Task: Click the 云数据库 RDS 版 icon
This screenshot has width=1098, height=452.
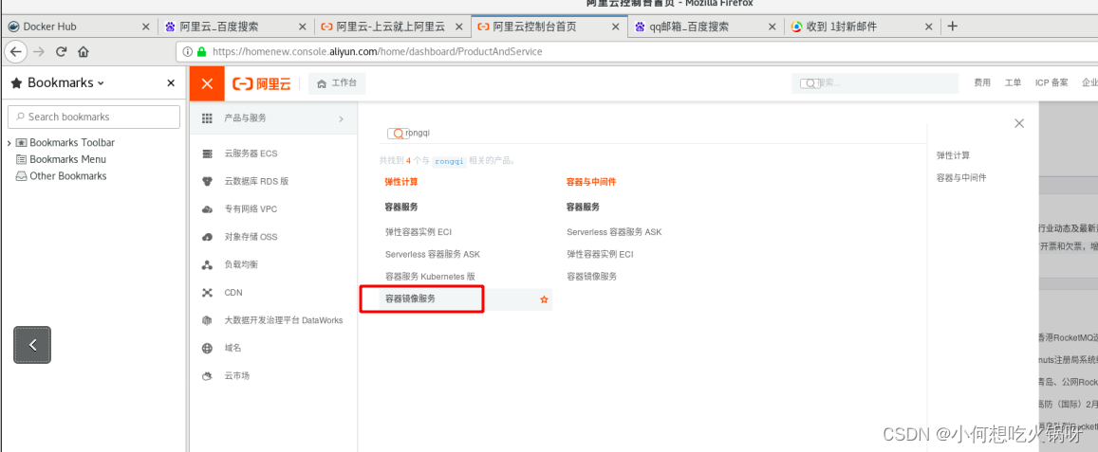Action: point(207,181)
